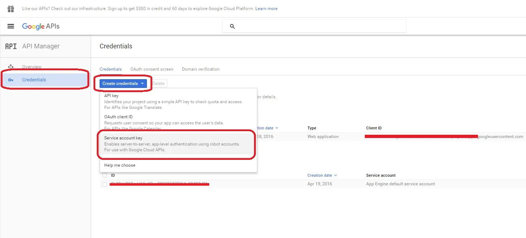The height and width of the screenshot is (238, 526).
Task: Select Credentials in the sidebar
Action: pyautogui.click(x=45, y=80)
